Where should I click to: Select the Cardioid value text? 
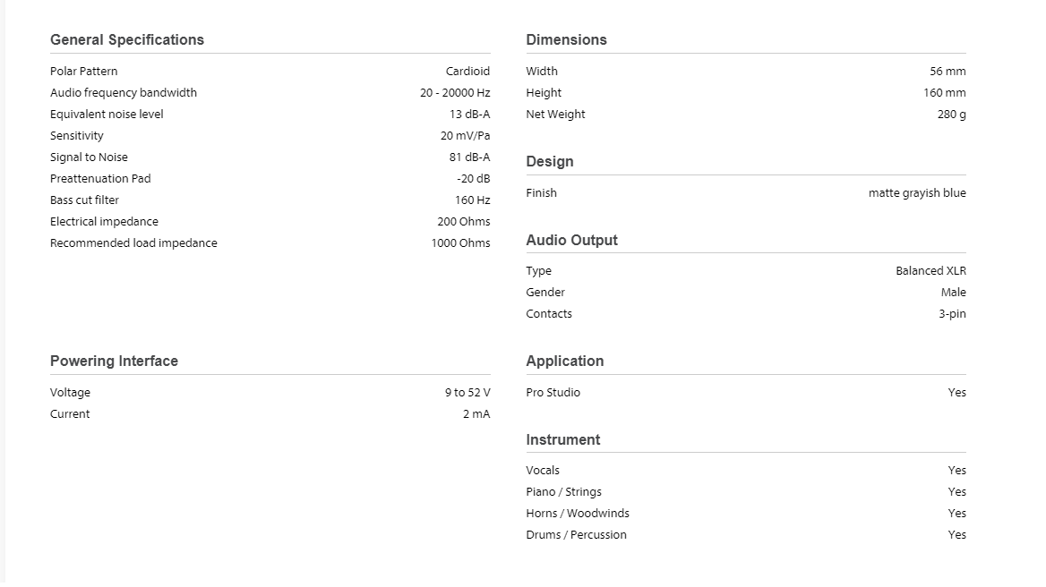tap(467, 72)
